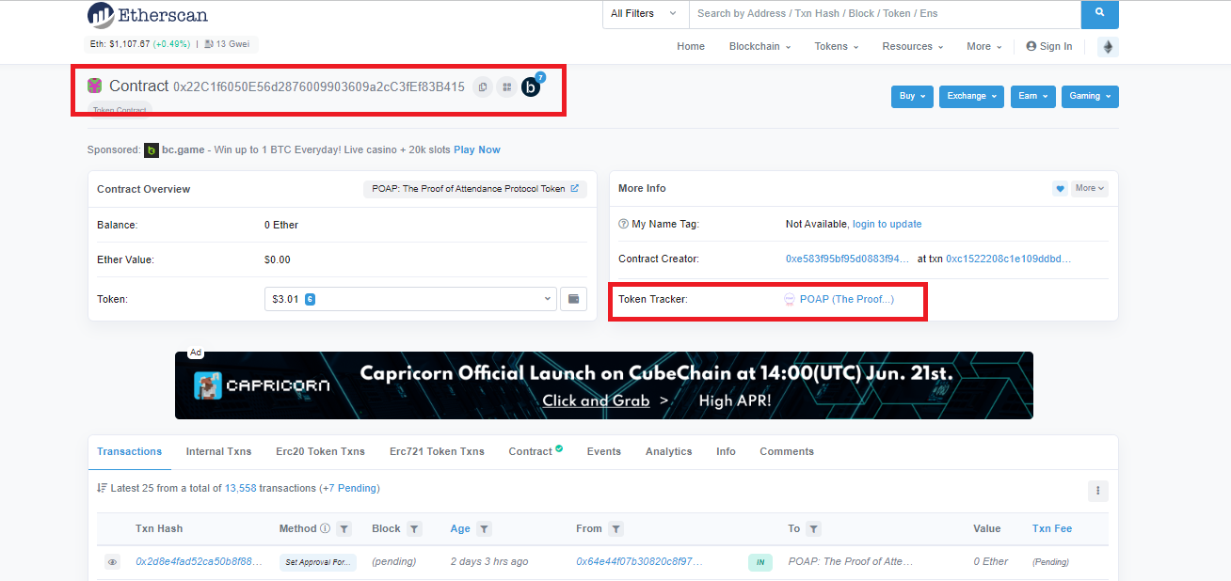Screen dimensions: 1231x581
Task: Expand the Tokens menu
Action: pos(837,46)
